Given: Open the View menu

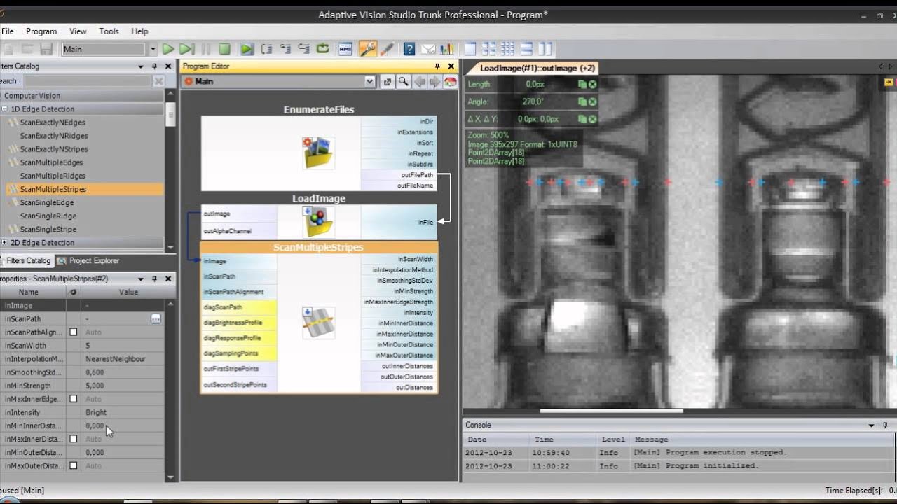Looking at the screenshot, I should tap(78, 31).
